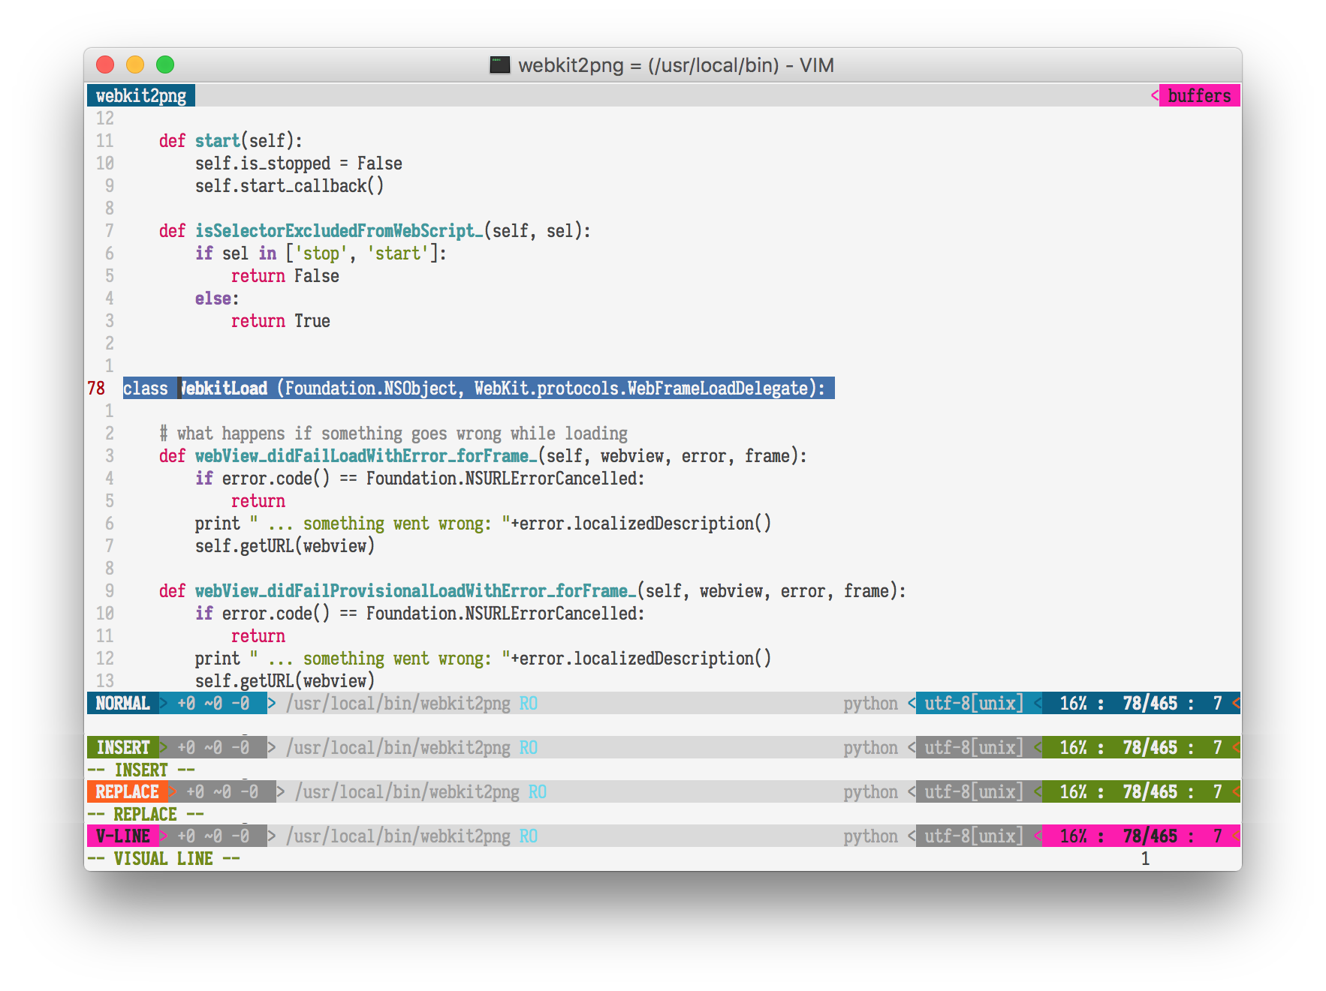Click RO flag in the NORMAL status line
1326x991 pixels.
pos(529,703)
